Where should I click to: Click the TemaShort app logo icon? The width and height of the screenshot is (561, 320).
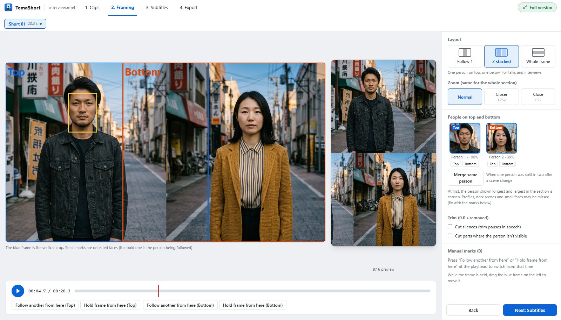click(x=8, y=7)
